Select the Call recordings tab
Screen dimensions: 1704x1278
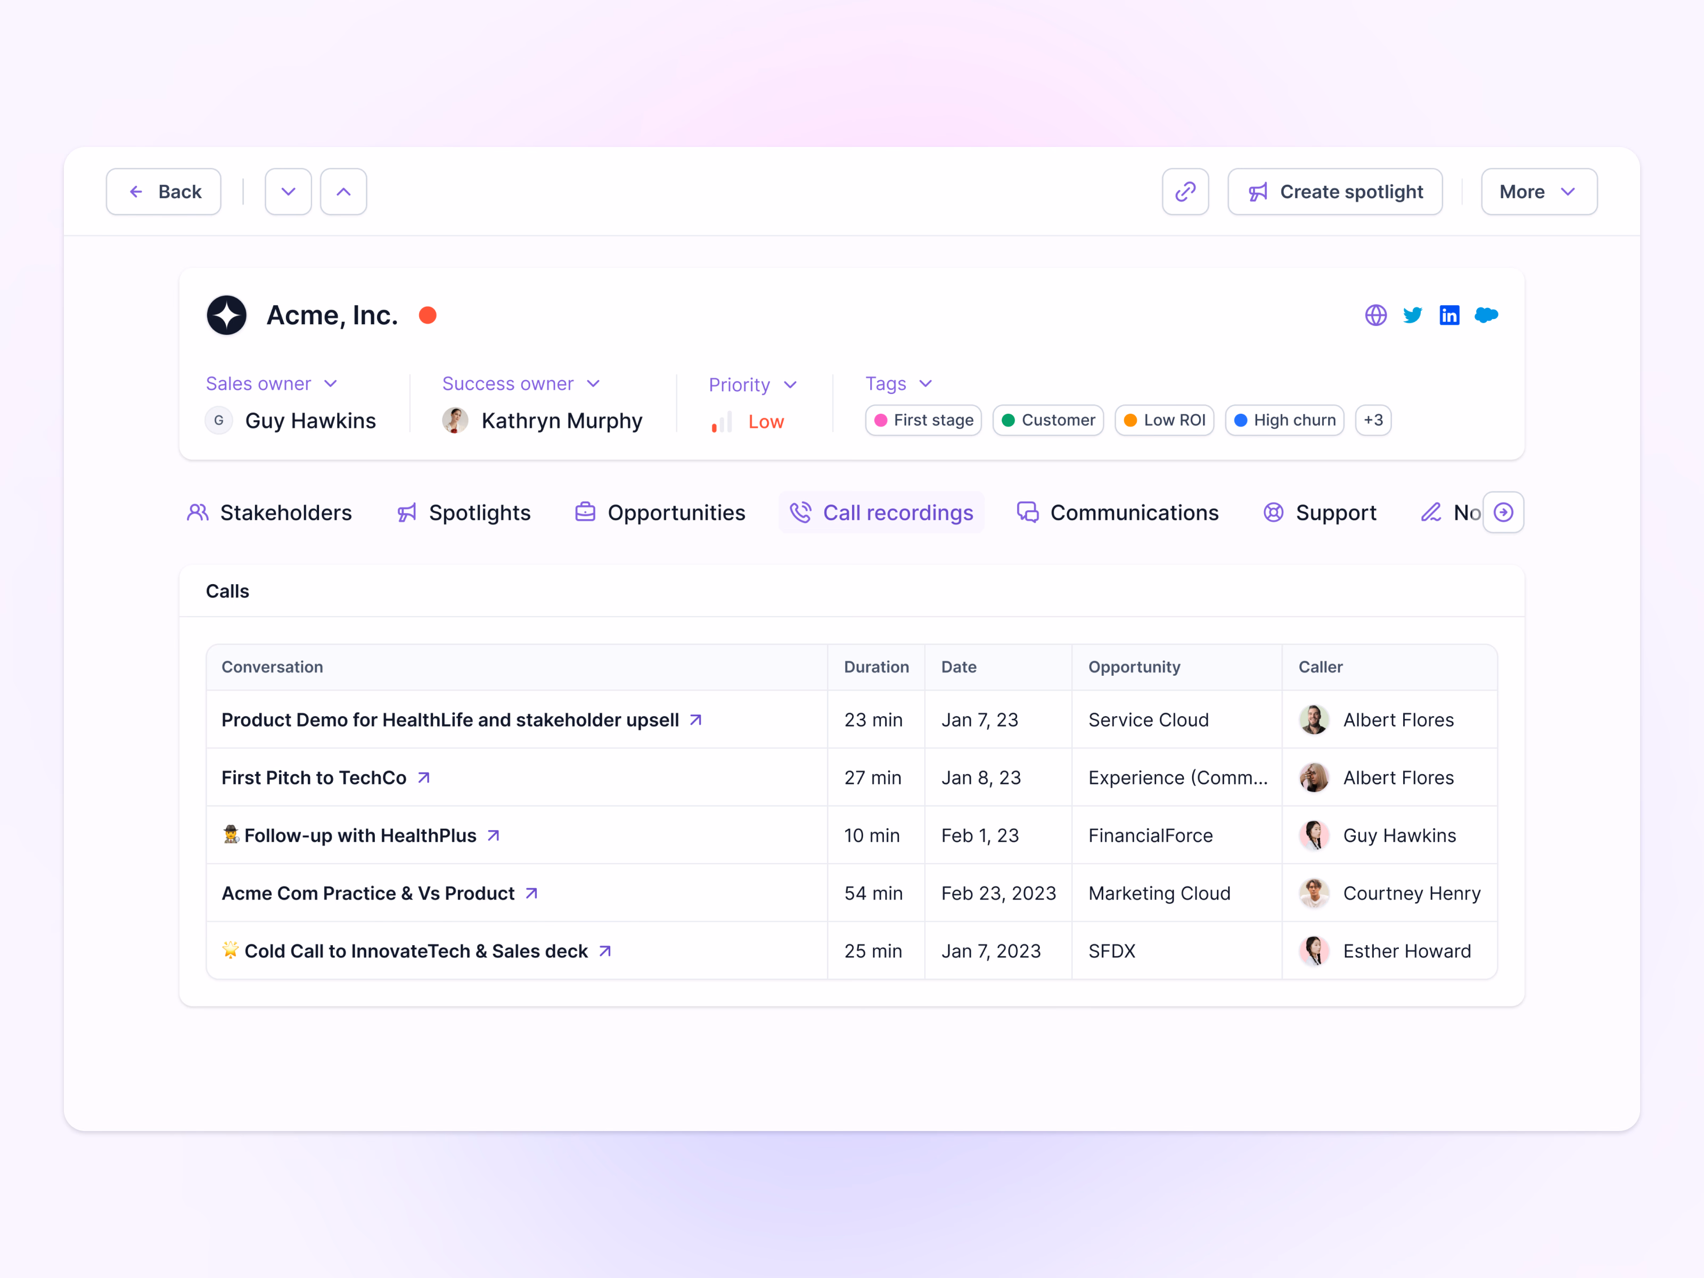(x=881, y=512)
